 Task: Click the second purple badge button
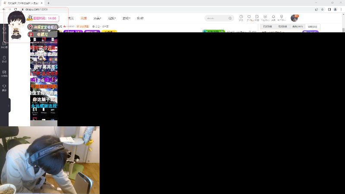92,31
